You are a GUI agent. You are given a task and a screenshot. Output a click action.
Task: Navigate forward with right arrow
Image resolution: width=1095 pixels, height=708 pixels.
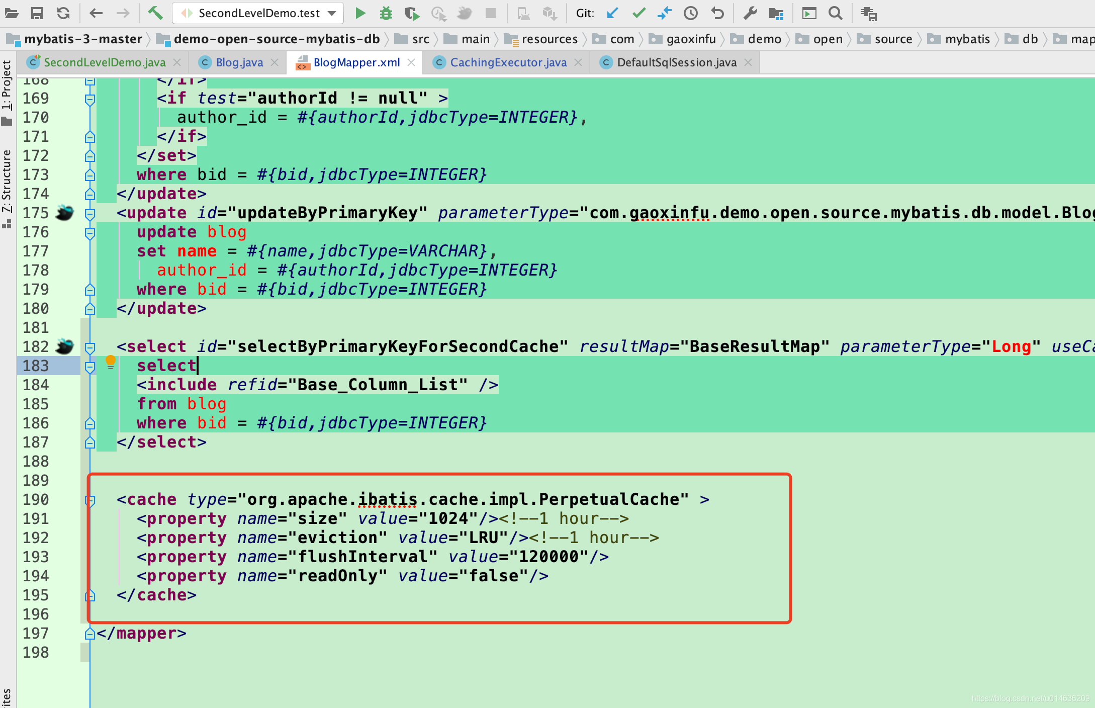pos(123,14)
